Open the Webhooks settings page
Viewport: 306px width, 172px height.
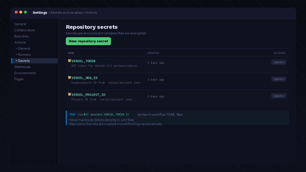click(22, 67)
